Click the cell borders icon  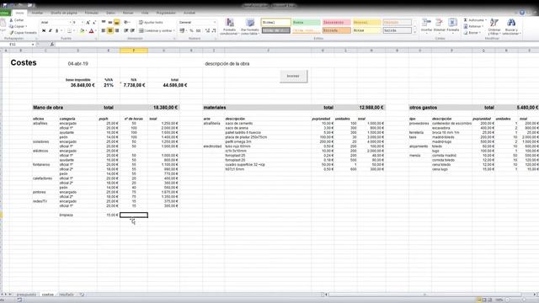(69, 31)
